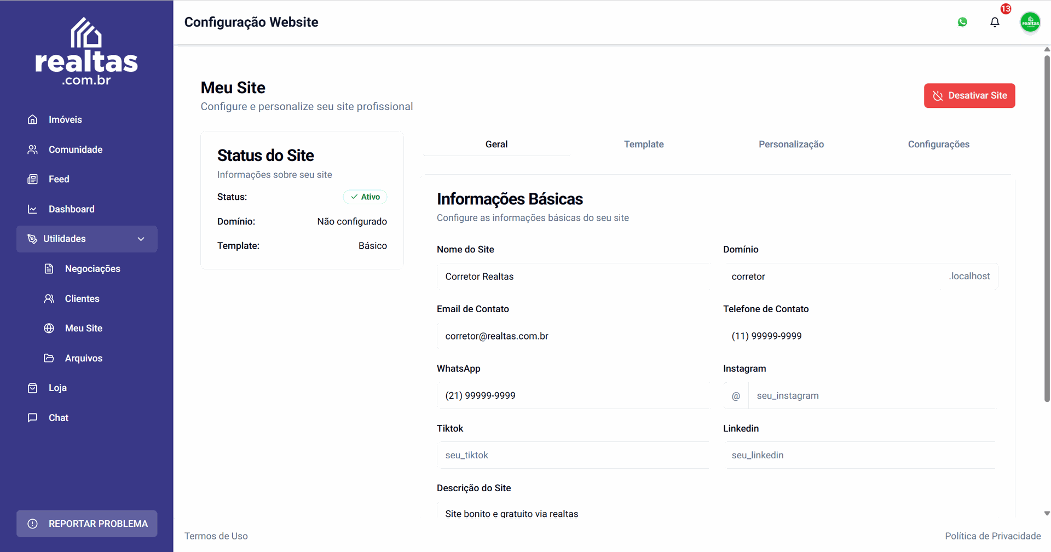
Task: Select the Feed newspaper icon
Action: coord(33,179)
